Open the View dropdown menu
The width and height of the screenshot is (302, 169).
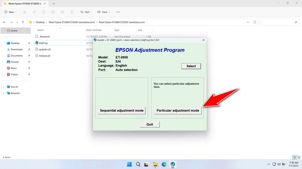(x=103, y=12)
